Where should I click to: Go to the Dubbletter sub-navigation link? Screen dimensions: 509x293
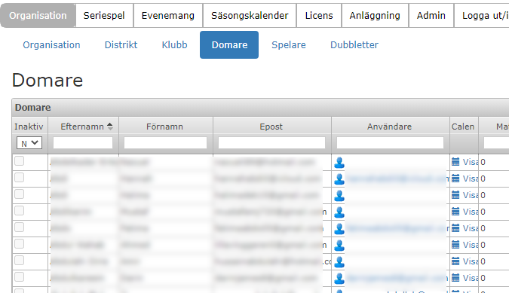coord(354,44)
